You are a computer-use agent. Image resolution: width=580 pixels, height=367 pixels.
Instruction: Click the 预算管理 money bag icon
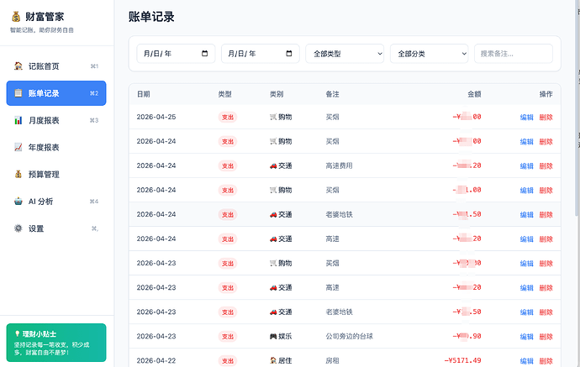click(x=18, y=174)
